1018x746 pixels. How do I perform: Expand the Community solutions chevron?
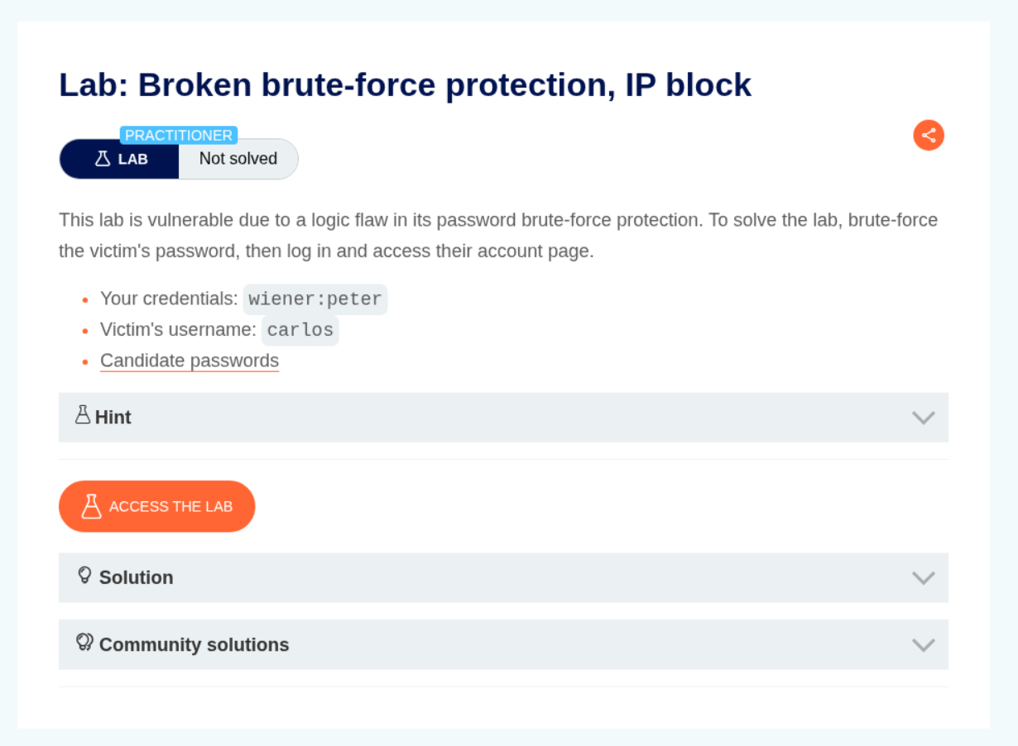(923, 645)
